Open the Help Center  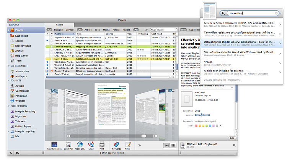[21, 55]
